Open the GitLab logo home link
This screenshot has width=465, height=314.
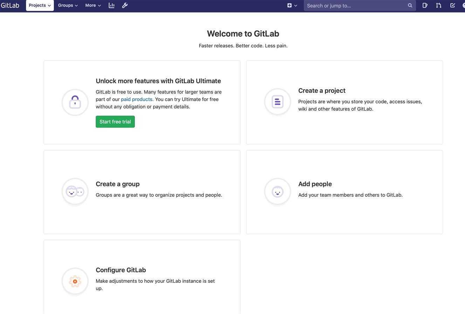[x=10, y=5]
